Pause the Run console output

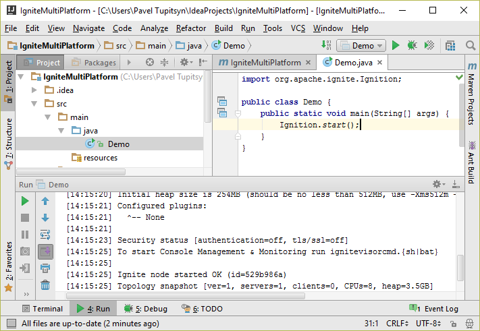coord(25,235)
